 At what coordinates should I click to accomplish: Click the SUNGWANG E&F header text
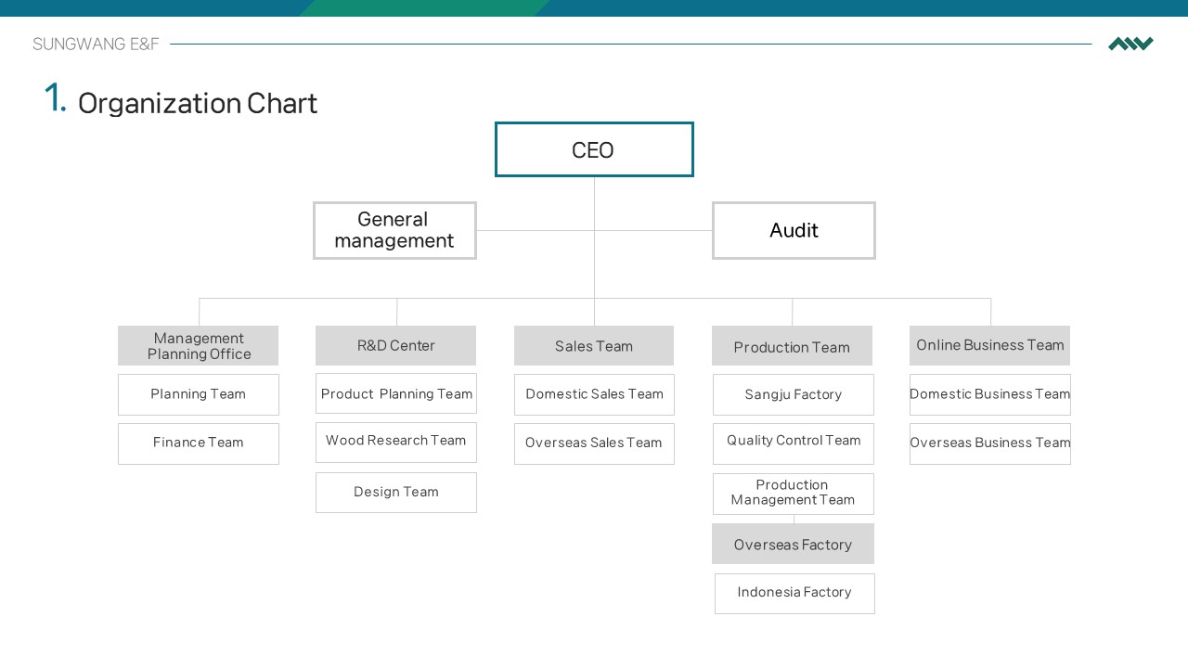(x=96, y=44)
